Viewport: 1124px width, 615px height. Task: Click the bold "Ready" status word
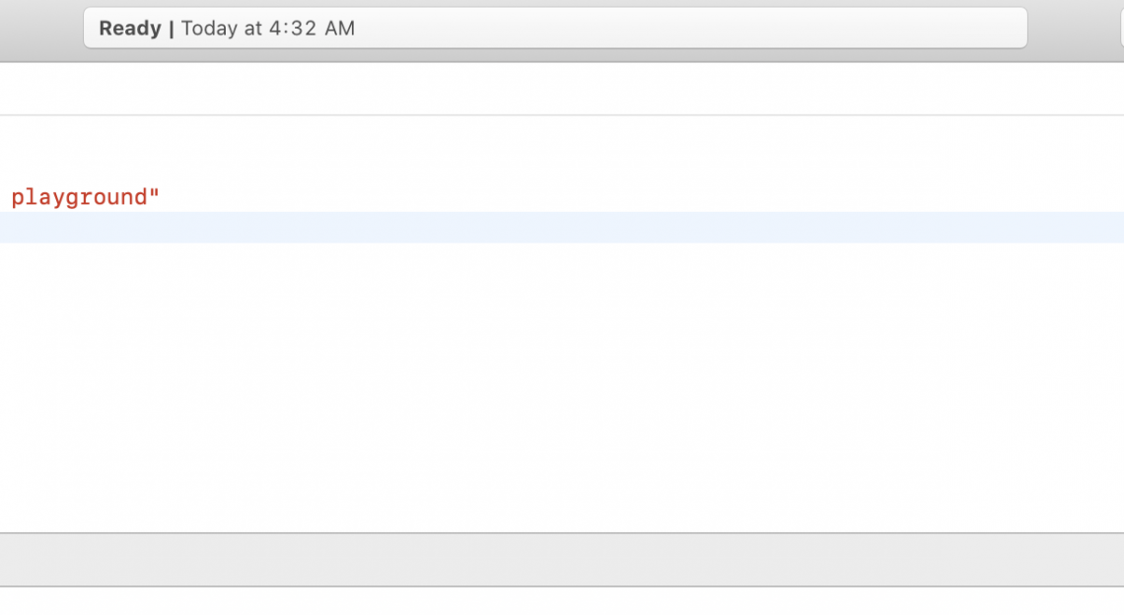[129, 29]
